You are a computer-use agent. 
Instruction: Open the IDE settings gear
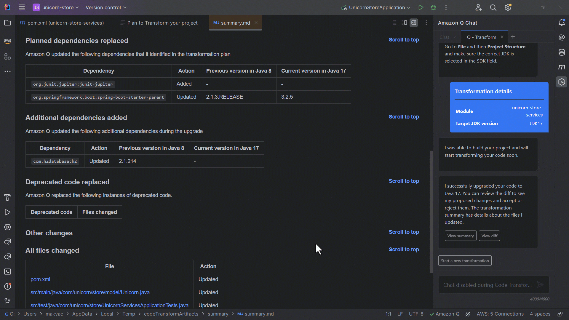[x=508, y=7]
